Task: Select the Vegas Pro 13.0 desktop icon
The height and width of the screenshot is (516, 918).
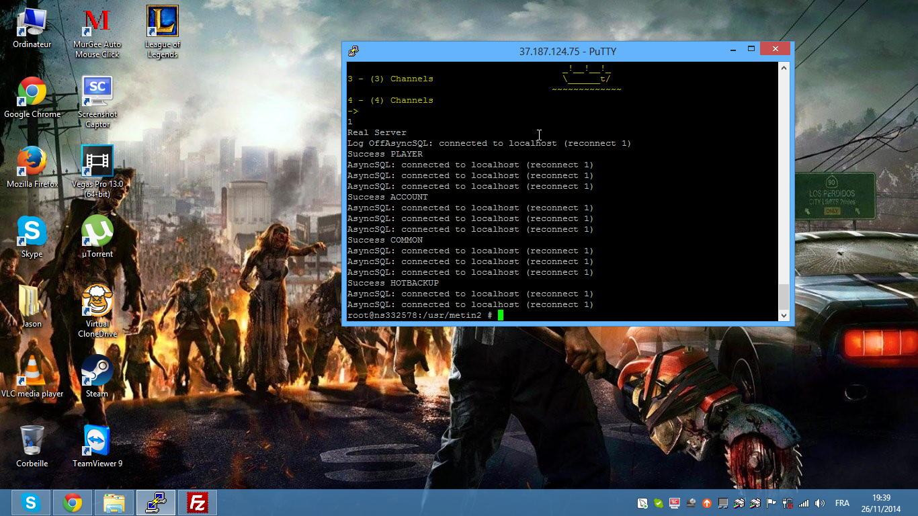Action: click(97, 172)
